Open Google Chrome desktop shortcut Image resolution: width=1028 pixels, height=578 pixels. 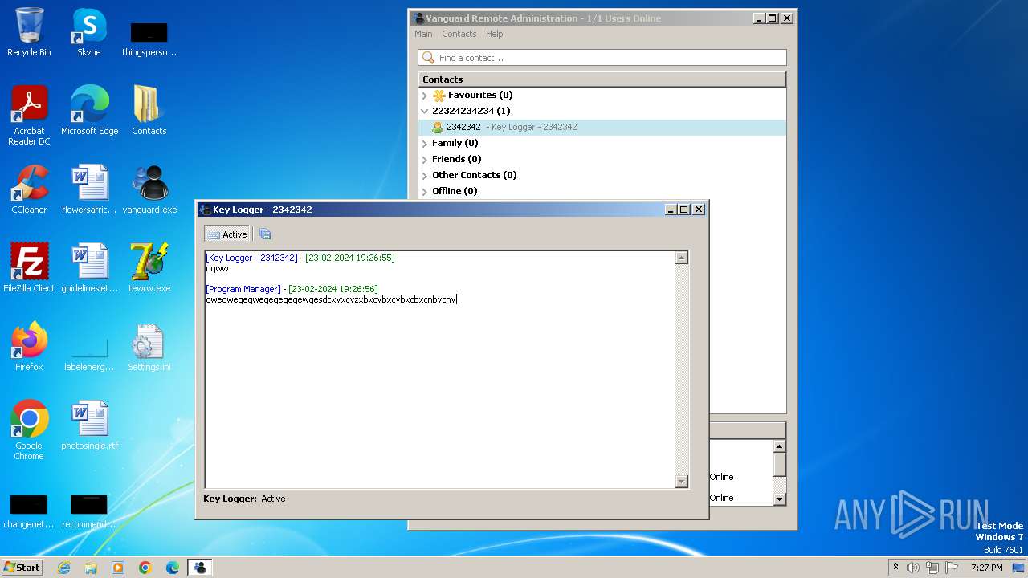(x=29, y=430)
